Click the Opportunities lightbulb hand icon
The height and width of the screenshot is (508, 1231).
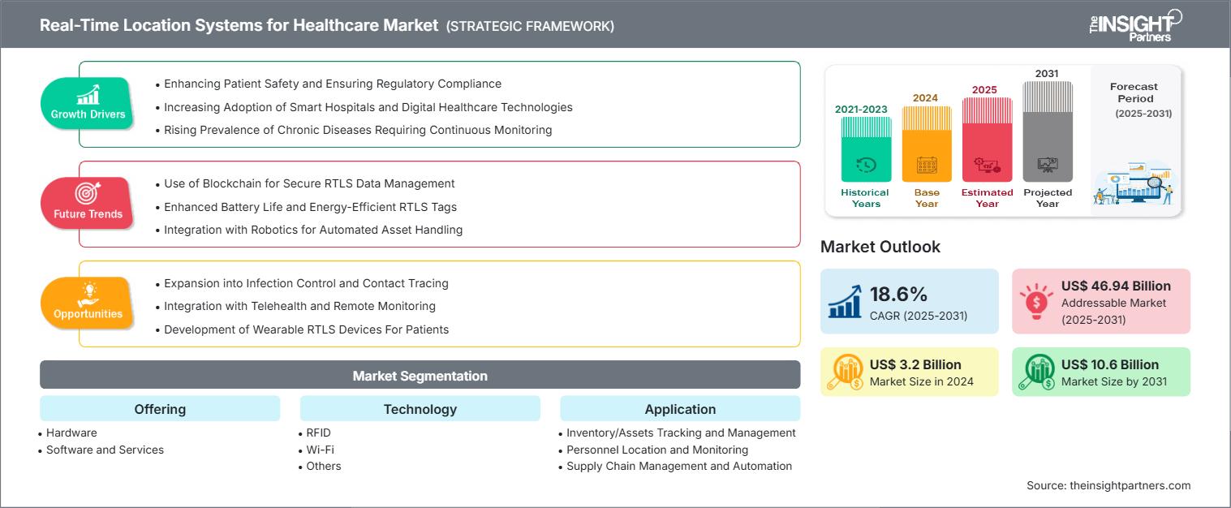[x=88, y=293]
